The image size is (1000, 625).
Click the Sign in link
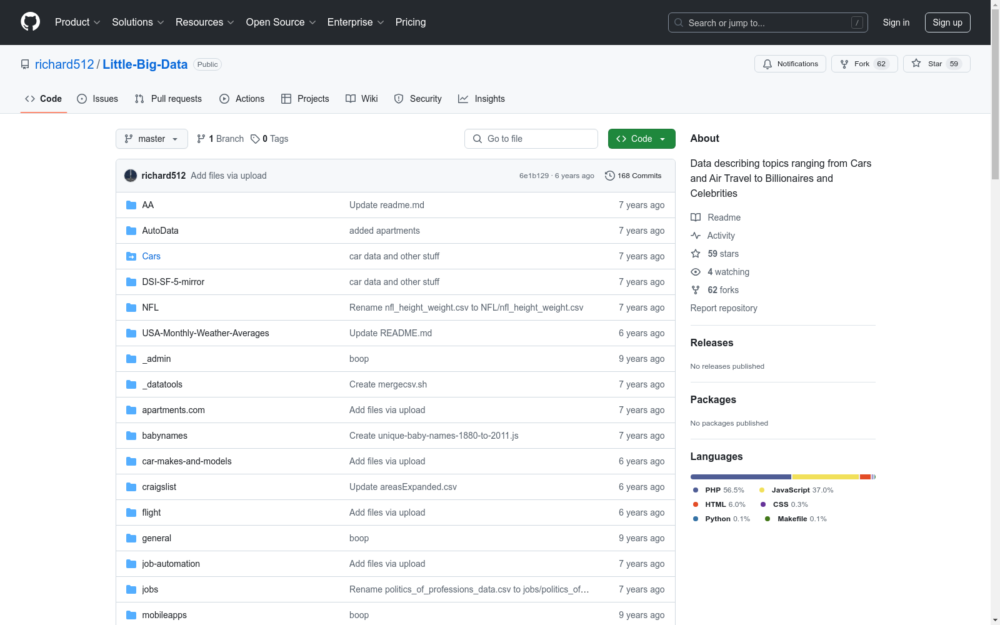click(896, 22)
